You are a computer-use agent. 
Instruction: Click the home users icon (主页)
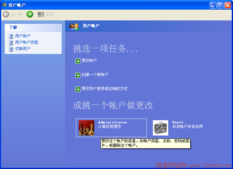tap(41, 14)
